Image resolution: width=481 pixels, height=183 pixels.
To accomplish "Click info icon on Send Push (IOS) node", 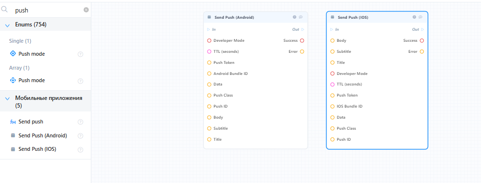I will (414, 17).
